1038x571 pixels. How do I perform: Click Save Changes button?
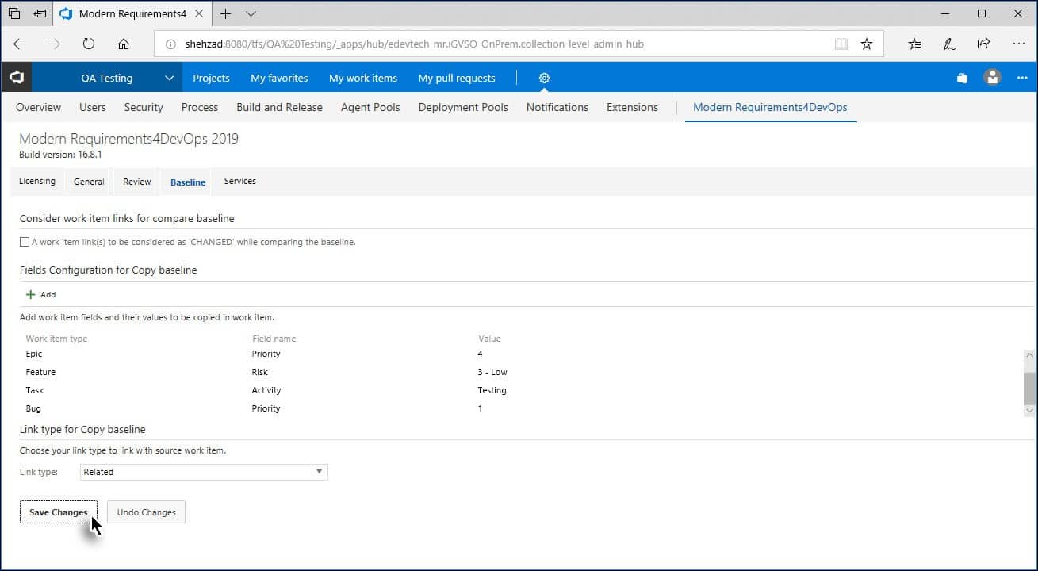[59, 512]
